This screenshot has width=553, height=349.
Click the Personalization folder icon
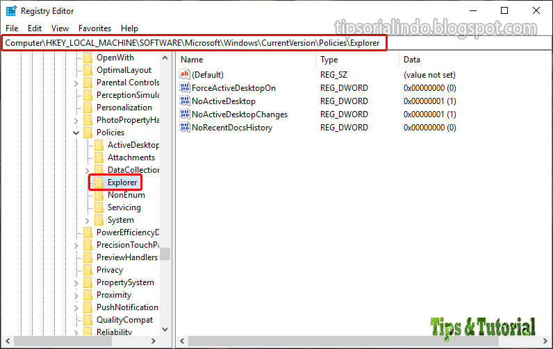tap(88, 108)
